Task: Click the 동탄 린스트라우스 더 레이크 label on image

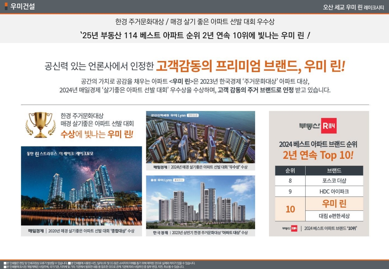Action: [x=60, y=154]
